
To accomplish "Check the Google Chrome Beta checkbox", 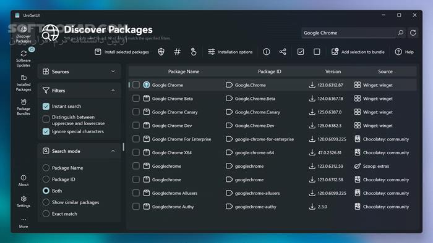I will pos(136,98).
